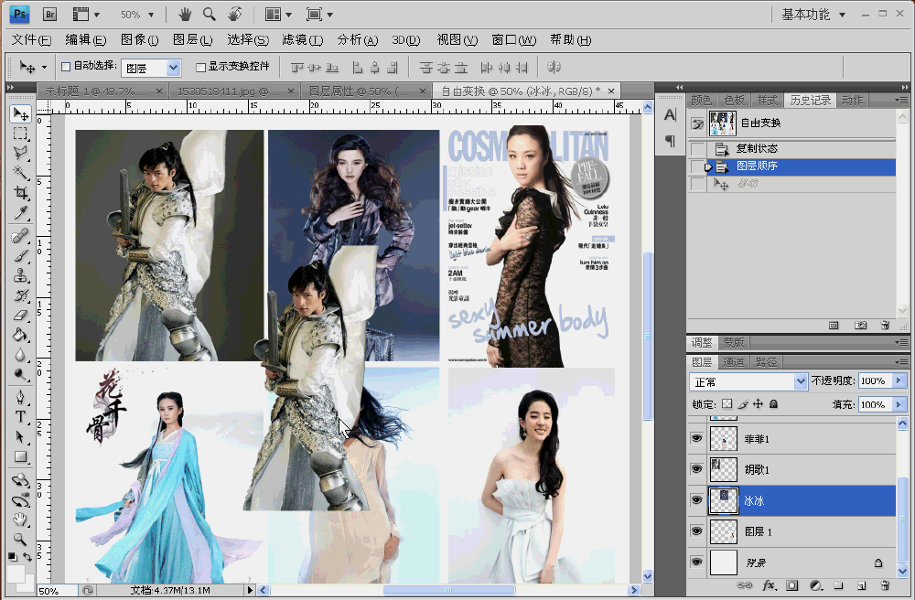Hide the 胡歌1 layer

[x=696, y=469]
